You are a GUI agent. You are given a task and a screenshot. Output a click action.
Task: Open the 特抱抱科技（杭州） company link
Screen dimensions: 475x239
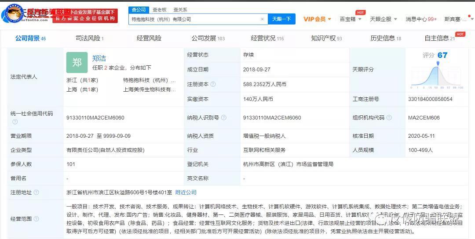pos(150,81)
